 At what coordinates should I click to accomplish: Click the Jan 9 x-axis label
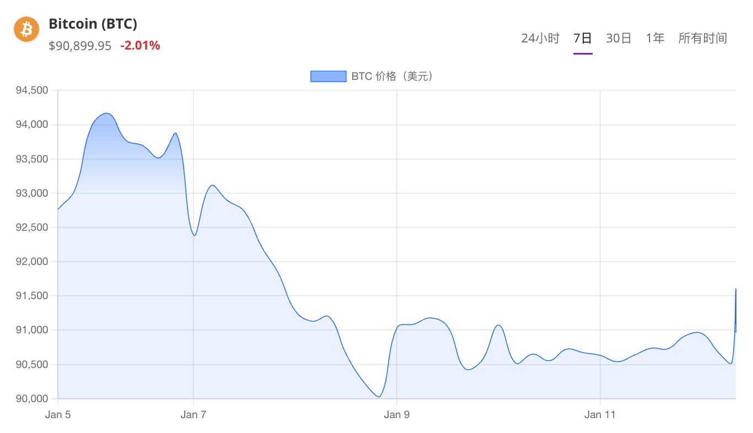[397, 415]
